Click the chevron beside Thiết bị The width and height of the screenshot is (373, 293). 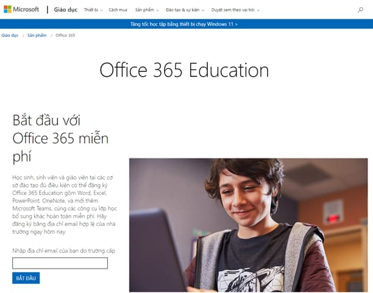(x=101, y=10)
